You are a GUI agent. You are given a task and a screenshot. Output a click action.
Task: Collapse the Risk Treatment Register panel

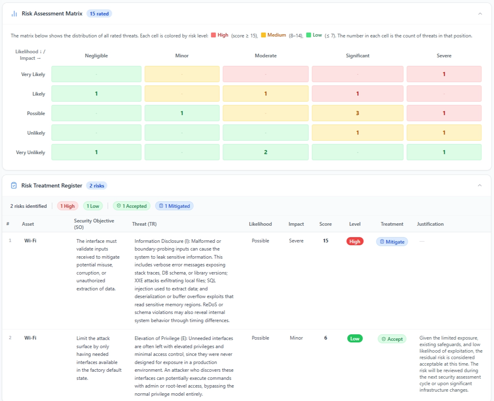point(480,185)
